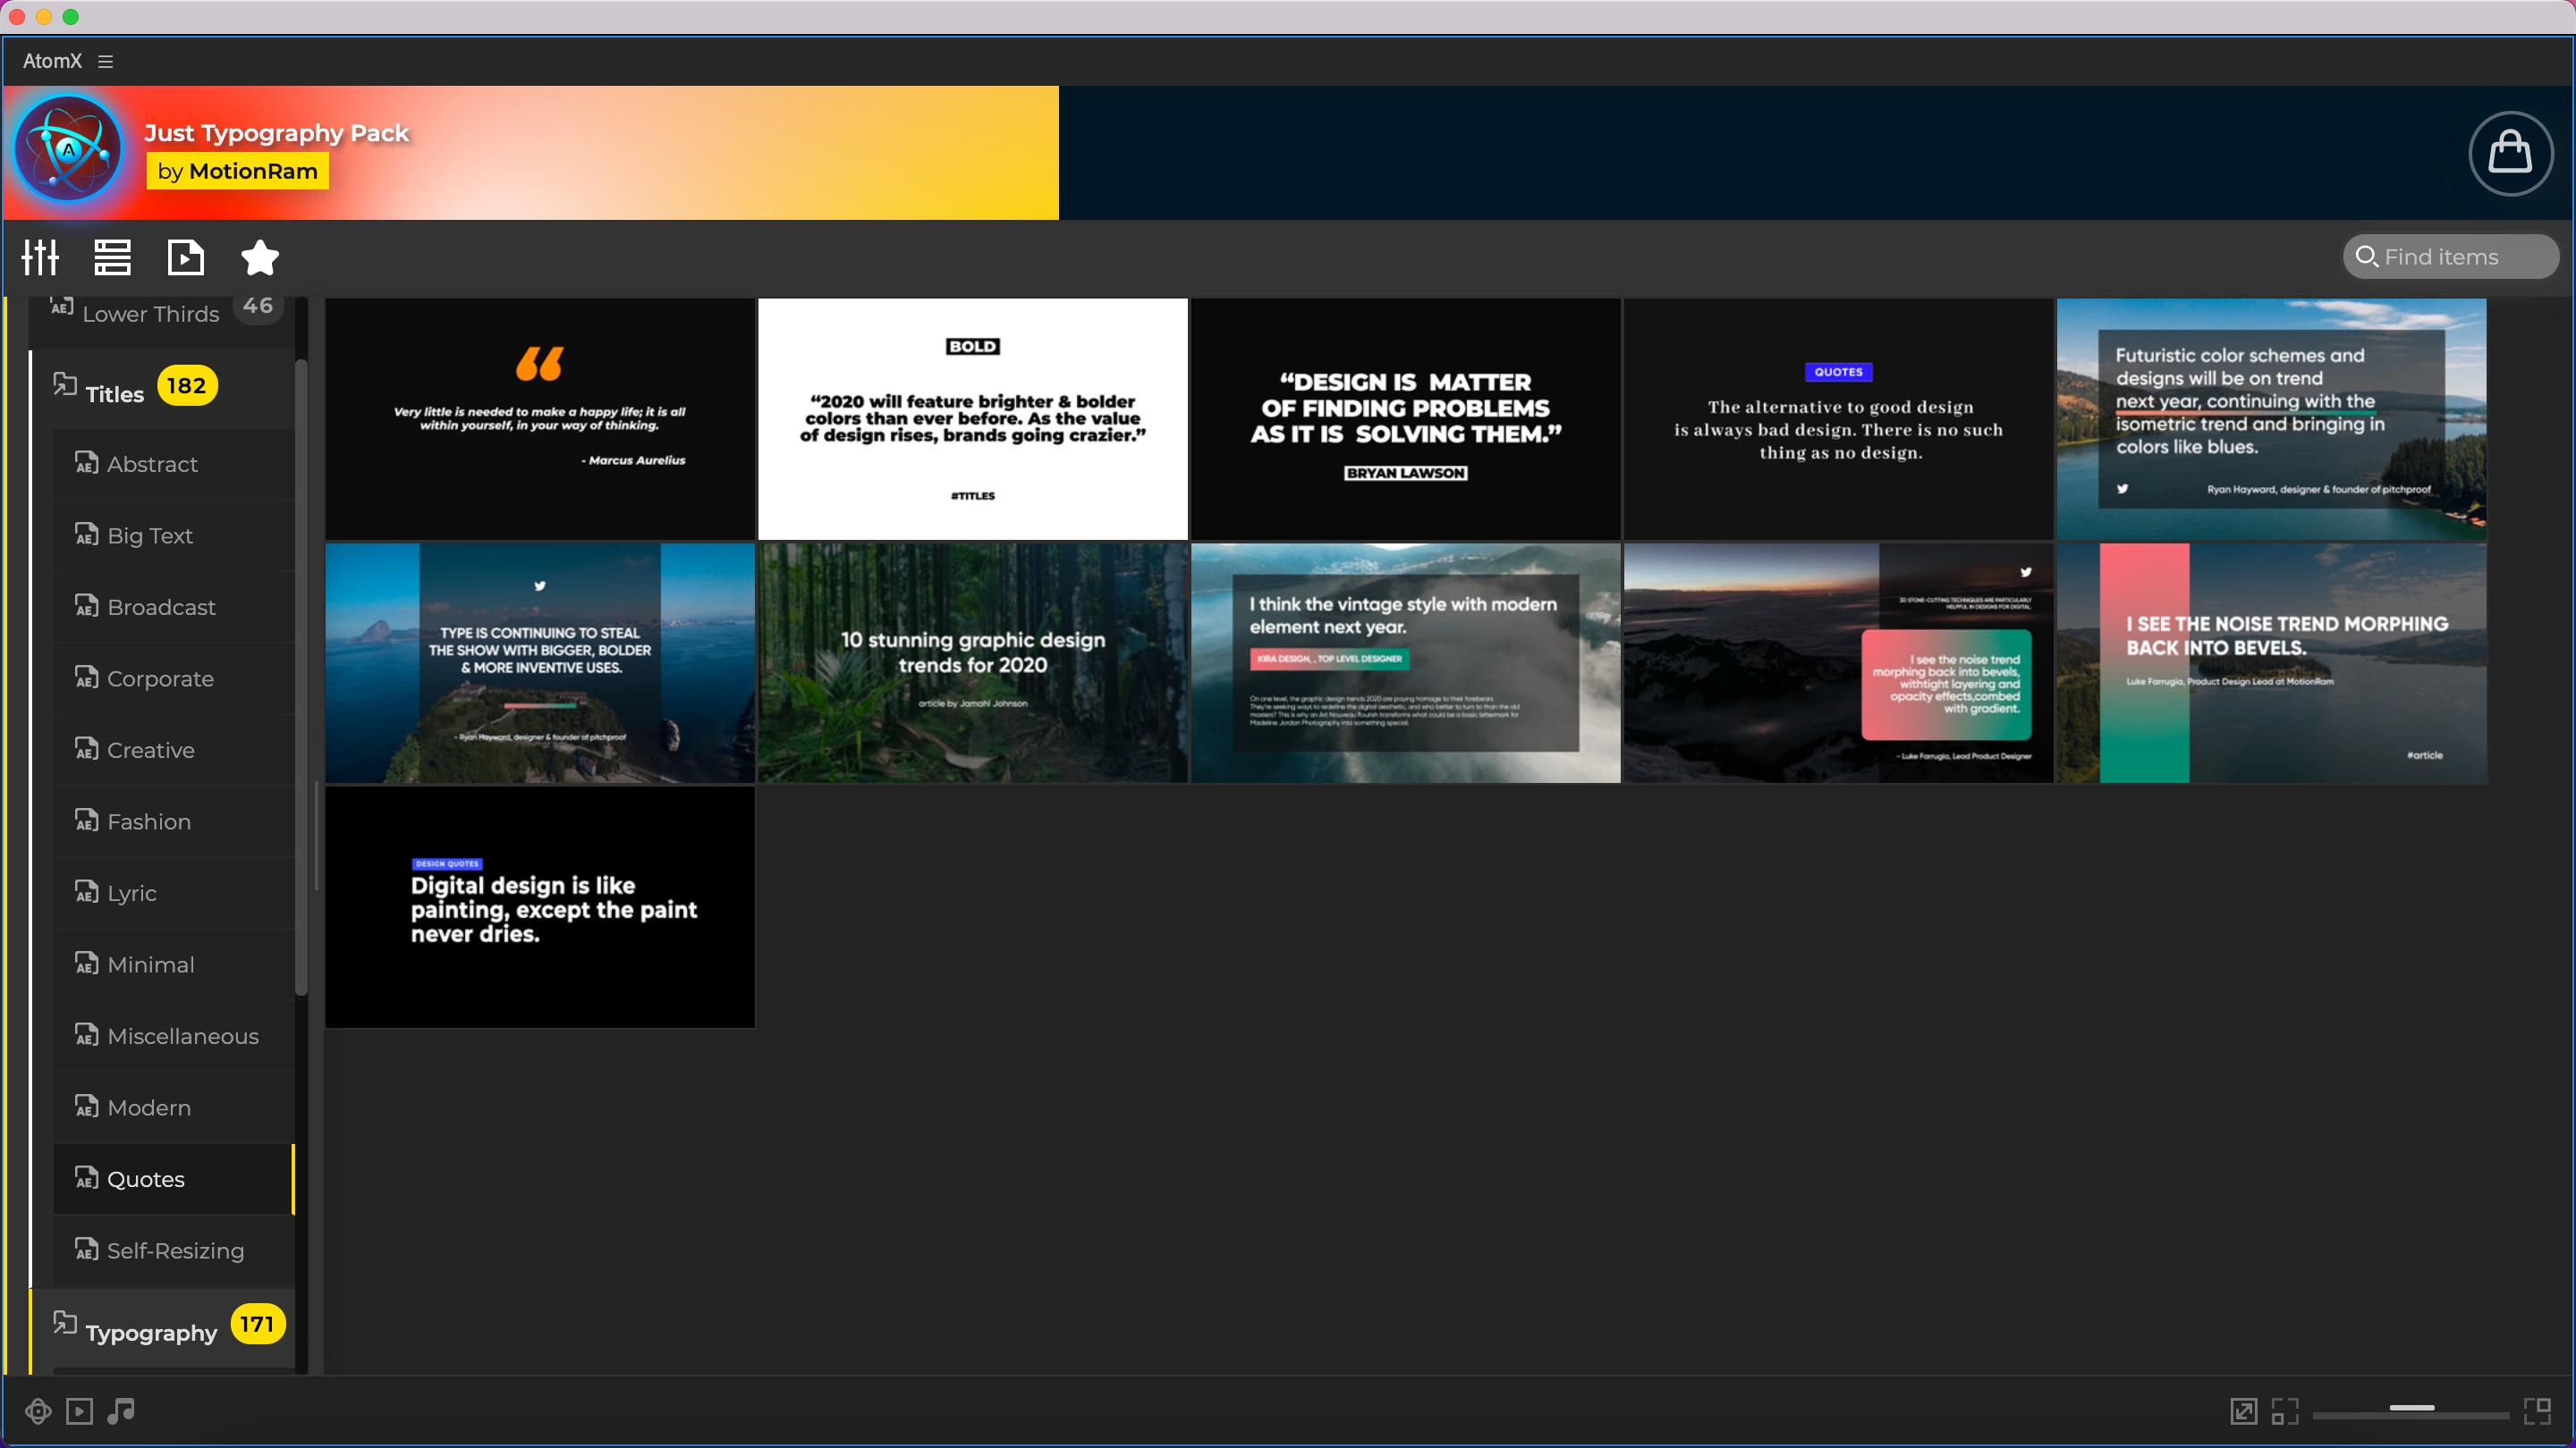This screenshot has height=1448, width=2576.
Task: Expand the Typography category folder
Action: point(150,1331)
